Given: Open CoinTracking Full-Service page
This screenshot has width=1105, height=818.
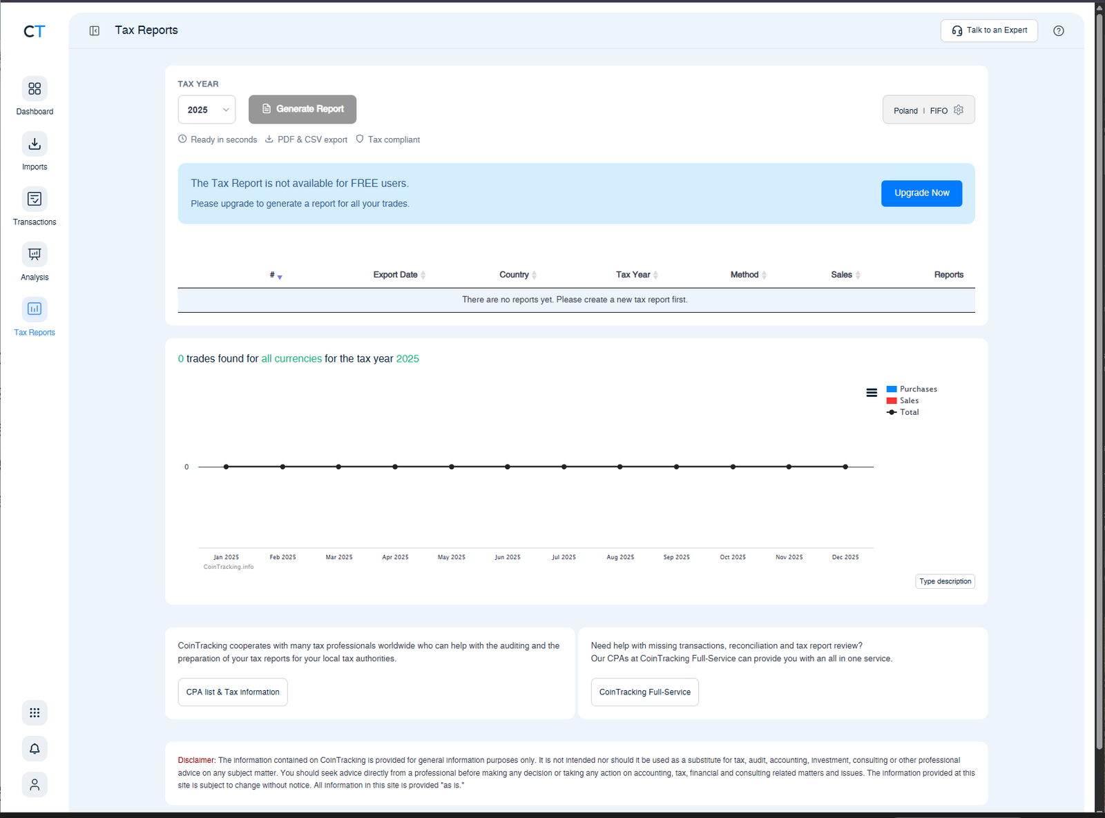Looking at the screenshot, I should click(644, 692).
